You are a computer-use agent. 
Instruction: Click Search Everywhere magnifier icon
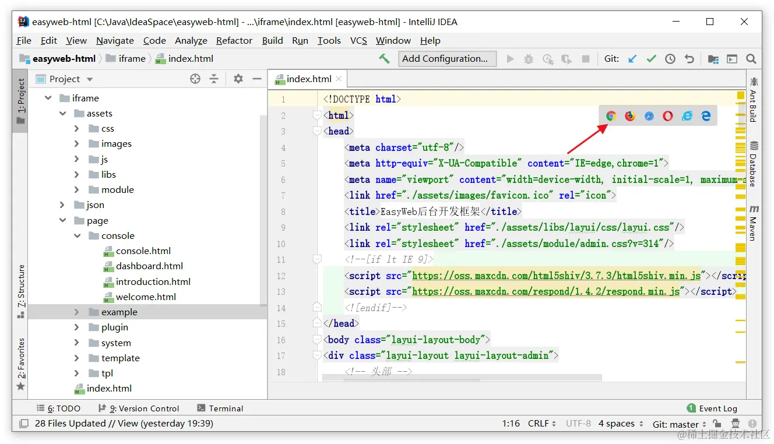pyautogui.click(x=751, y=59)
